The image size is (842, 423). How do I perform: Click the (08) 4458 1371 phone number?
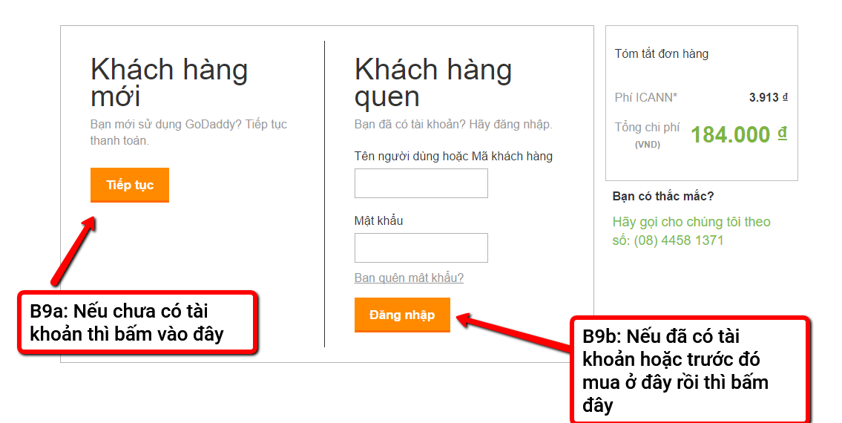coord(678,240)
